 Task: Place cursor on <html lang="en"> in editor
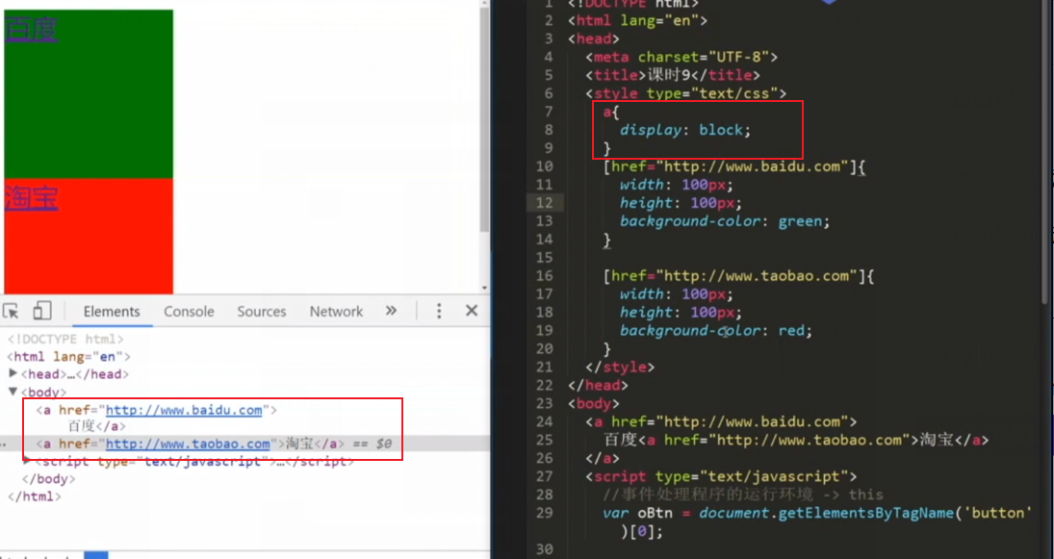[637, 20]
